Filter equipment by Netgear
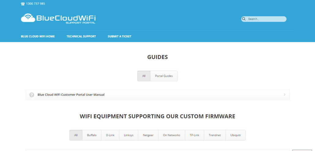Viewport: 315px width, 151px height. (148, 135)
